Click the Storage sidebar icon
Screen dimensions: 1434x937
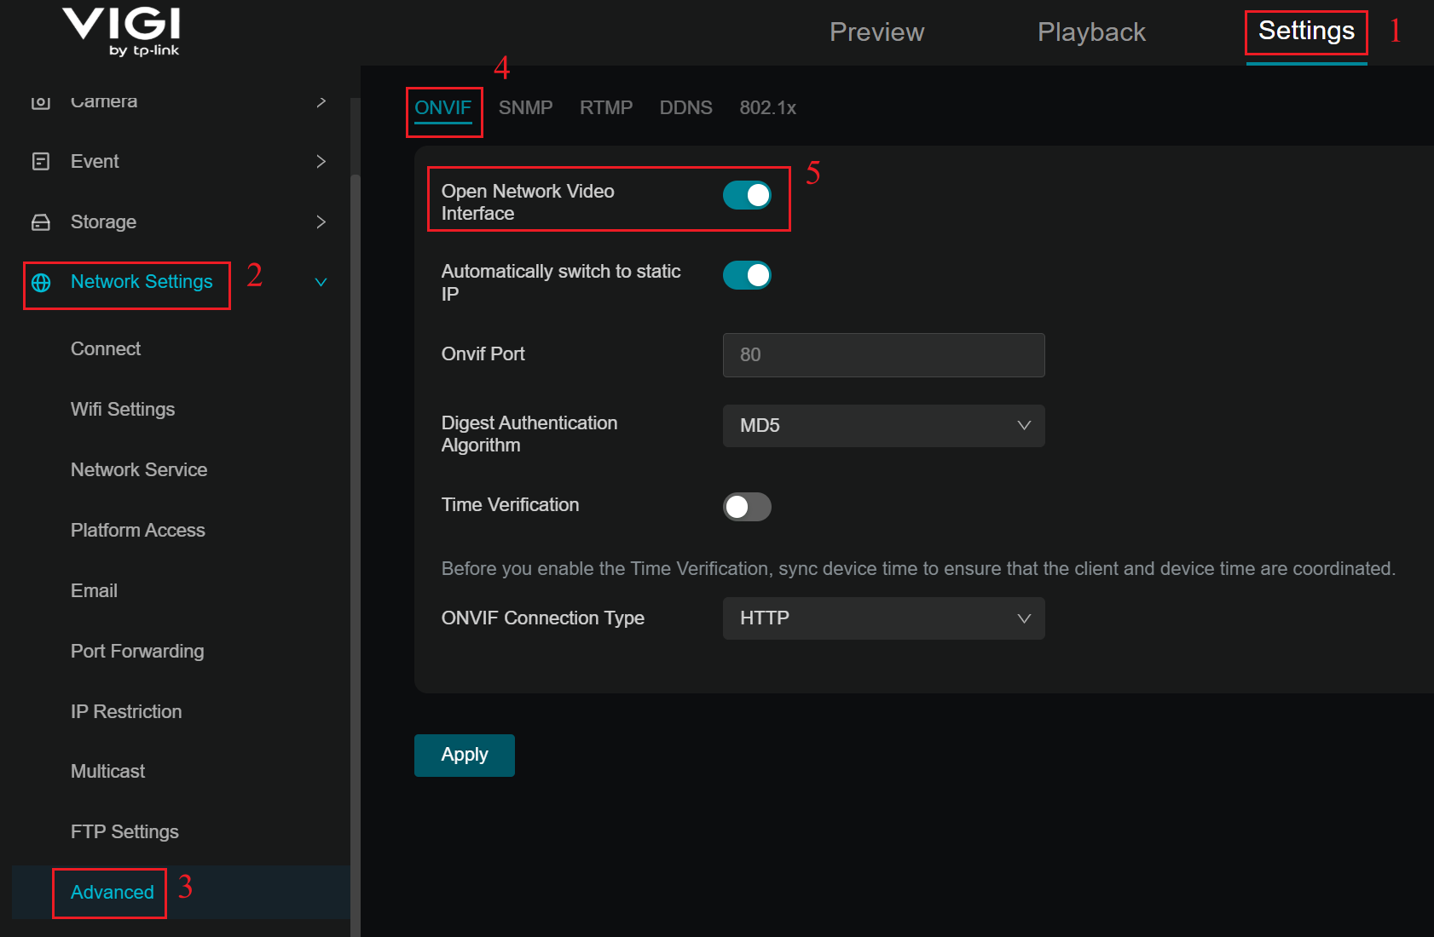click(40, 221)
